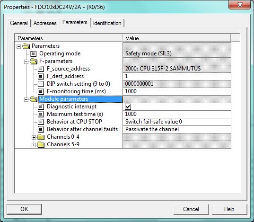Expand the Channels 5-9 node
Image resolution: width=254 pixels, height=222 pixels.
[34, 145]
